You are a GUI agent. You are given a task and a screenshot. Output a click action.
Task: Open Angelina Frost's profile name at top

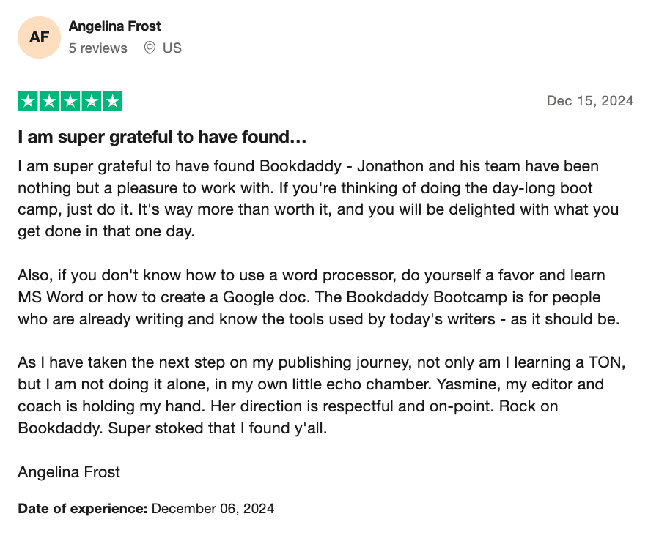point(115,26)
